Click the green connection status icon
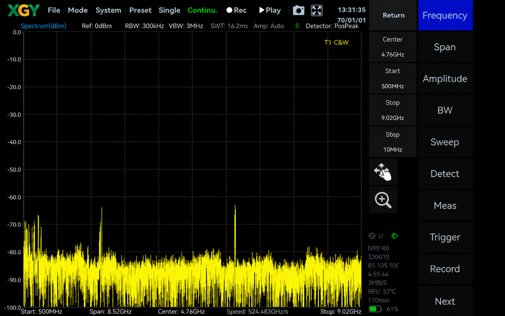This screenshot has height=316, width=505. (395, 236)
